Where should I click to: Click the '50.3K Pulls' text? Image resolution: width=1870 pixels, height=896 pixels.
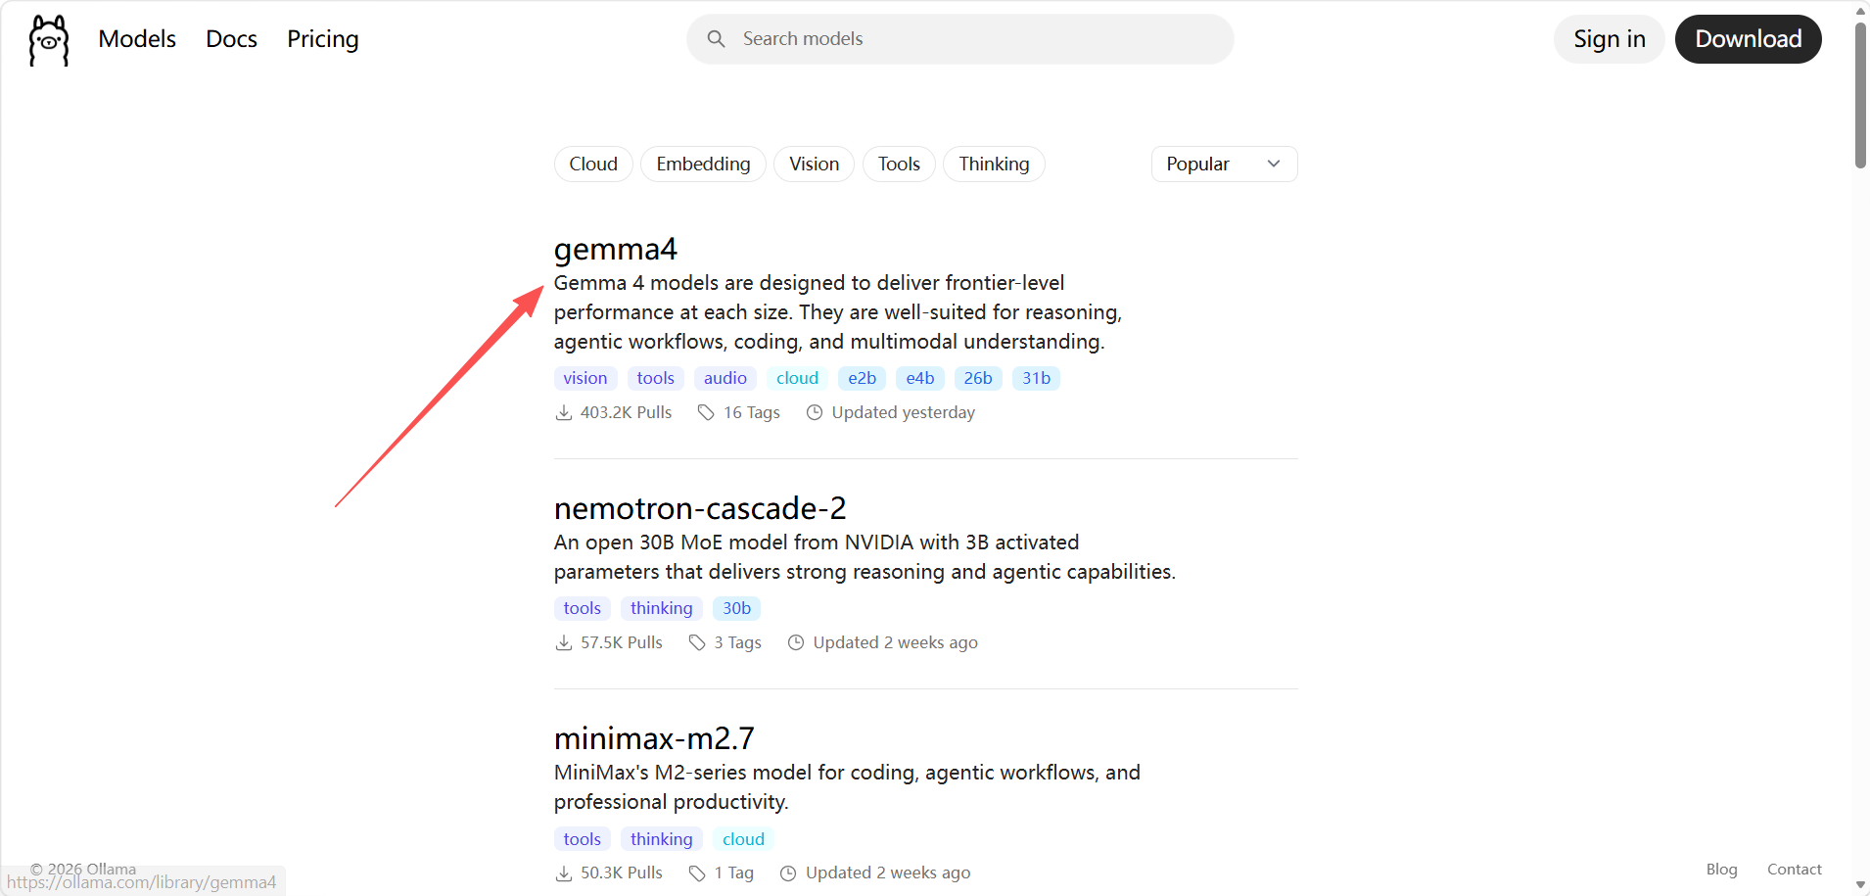point(622,873)
